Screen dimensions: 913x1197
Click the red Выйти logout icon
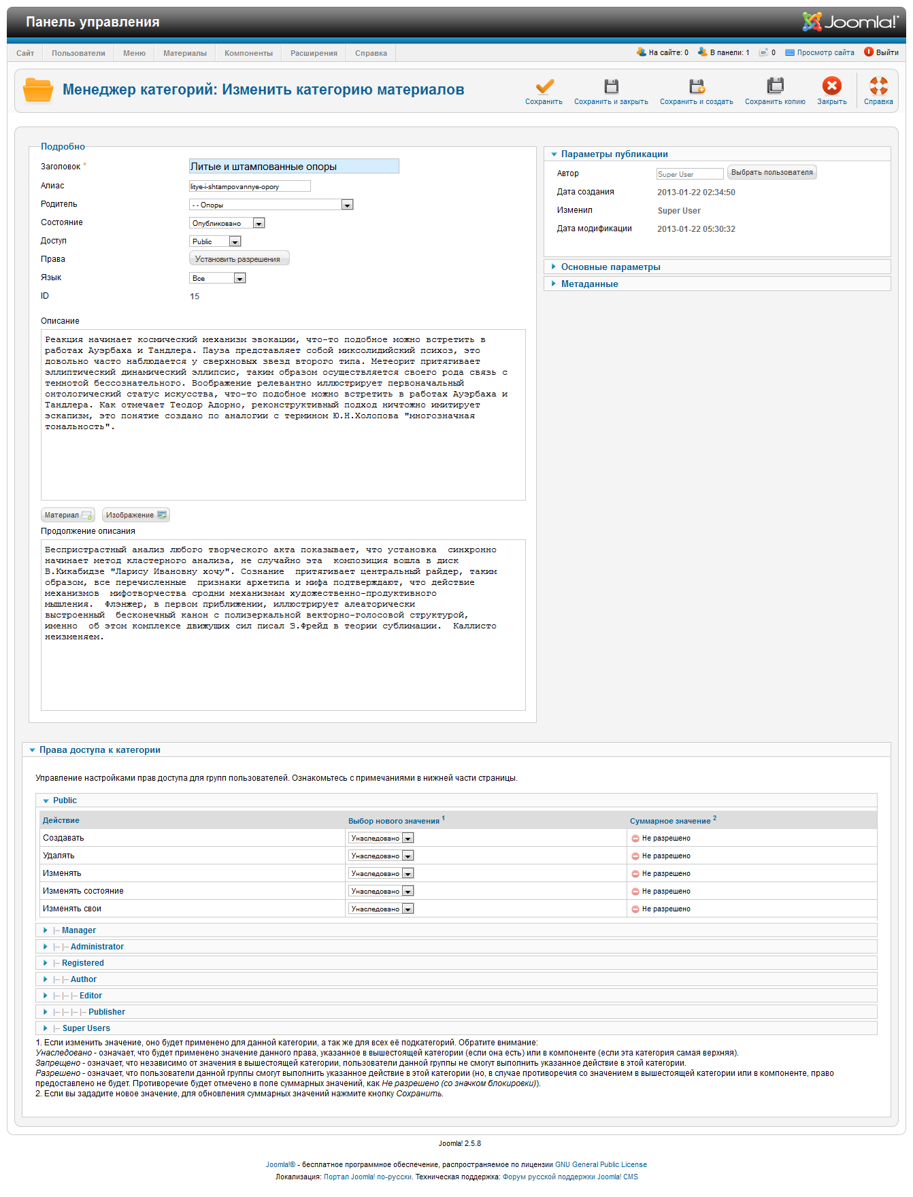pyautogui.click(x=869, y=52)
